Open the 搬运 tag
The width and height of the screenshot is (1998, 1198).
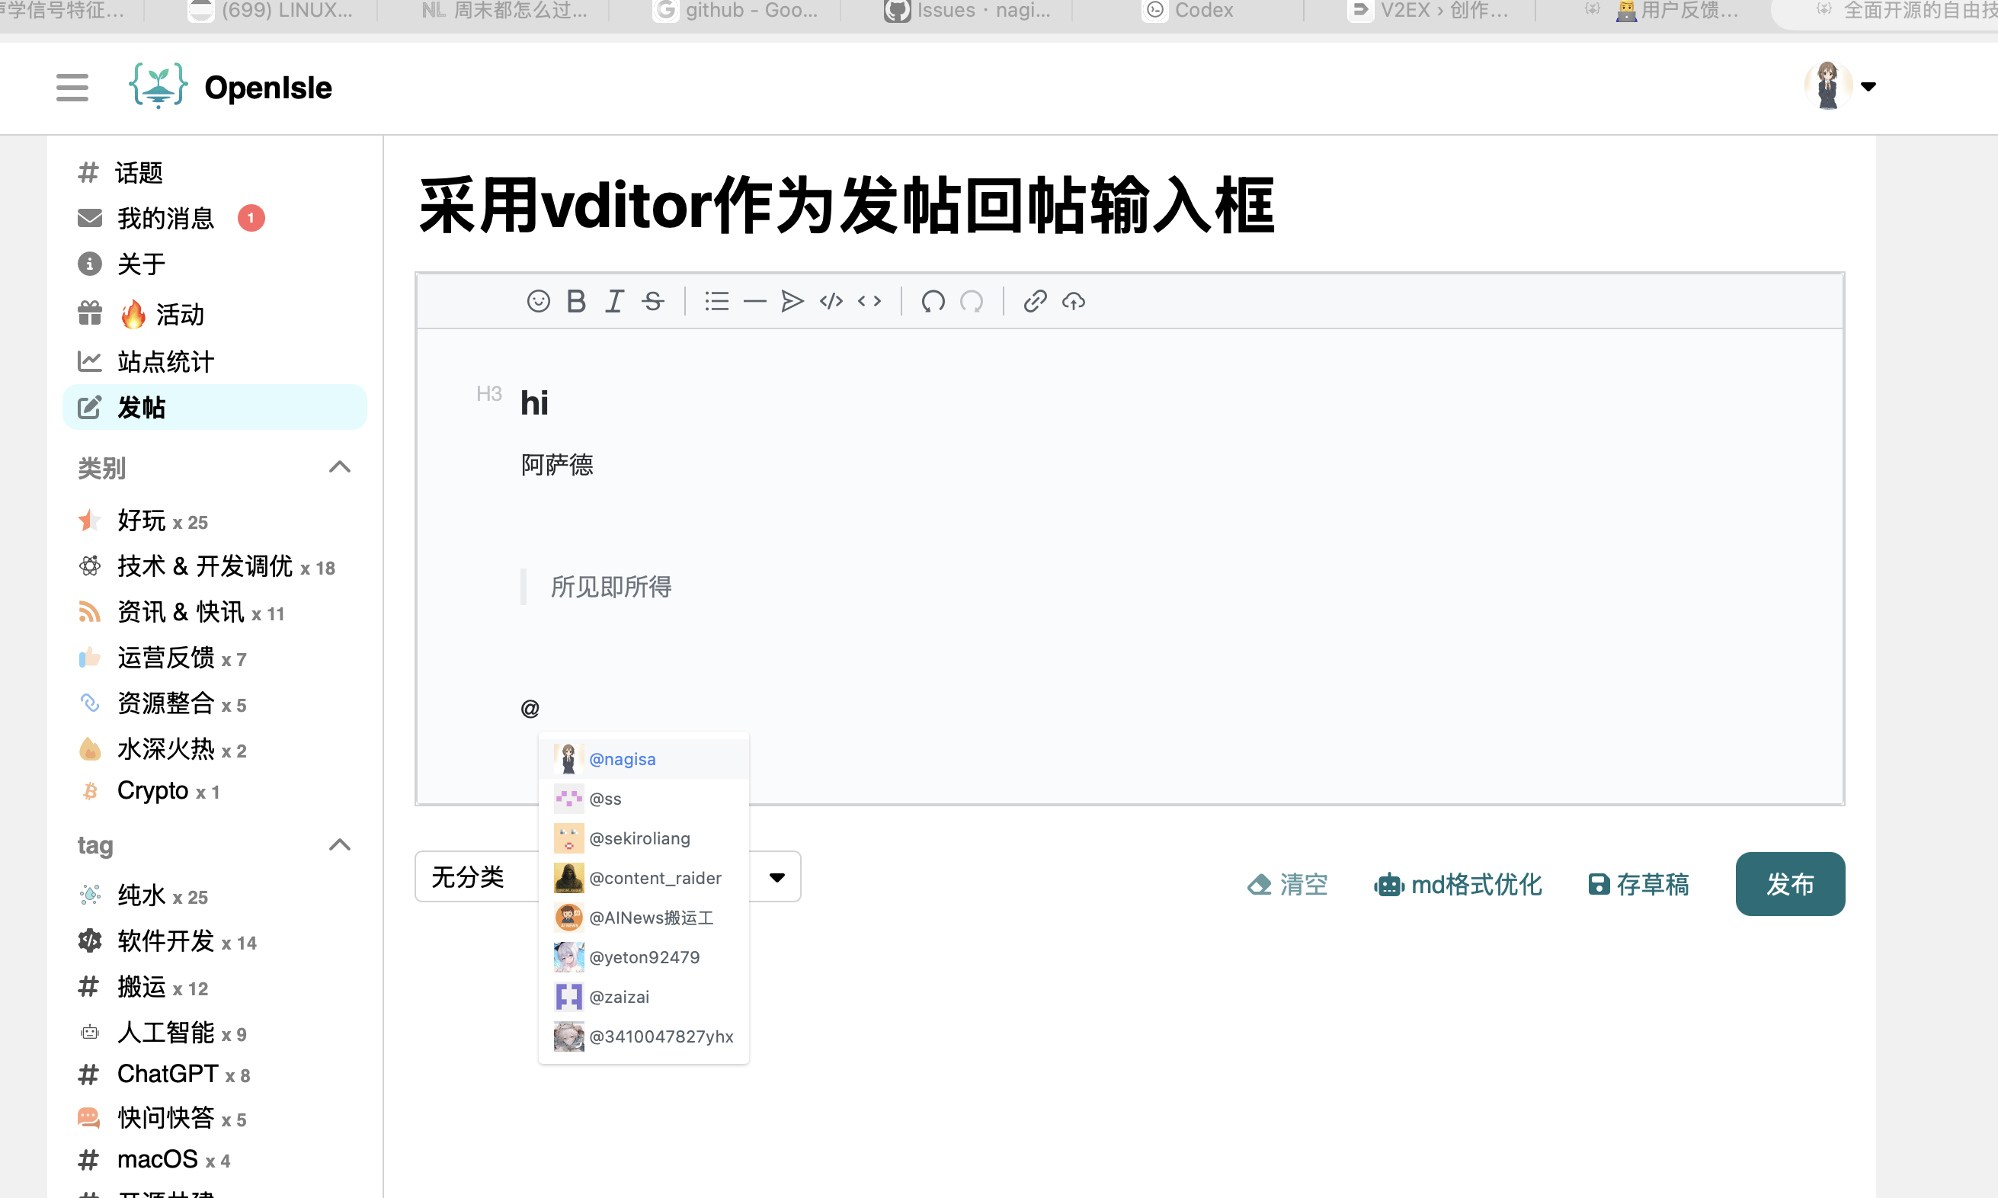pos(142,988)
